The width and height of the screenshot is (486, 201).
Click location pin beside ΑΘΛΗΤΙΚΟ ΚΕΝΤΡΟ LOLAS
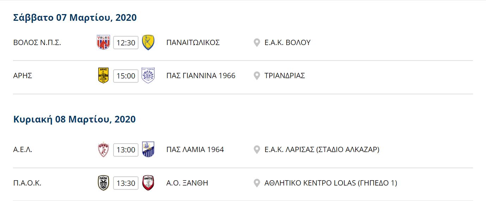(x=257, y=183)
